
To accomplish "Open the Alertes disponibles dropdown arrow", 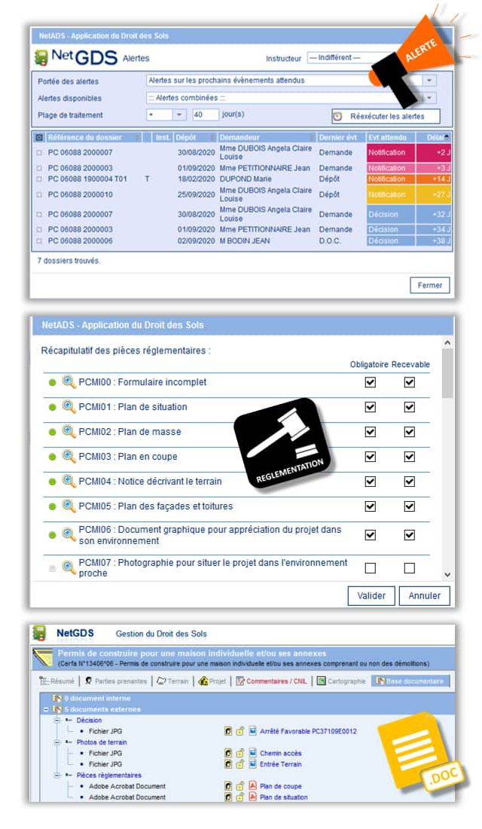I will [429, 98].
